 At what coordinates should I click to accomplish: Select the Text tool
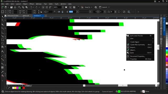2,51
